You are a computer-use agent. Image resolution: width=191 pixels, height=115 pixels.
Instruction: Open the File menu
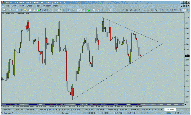click(x=7, y=6)
